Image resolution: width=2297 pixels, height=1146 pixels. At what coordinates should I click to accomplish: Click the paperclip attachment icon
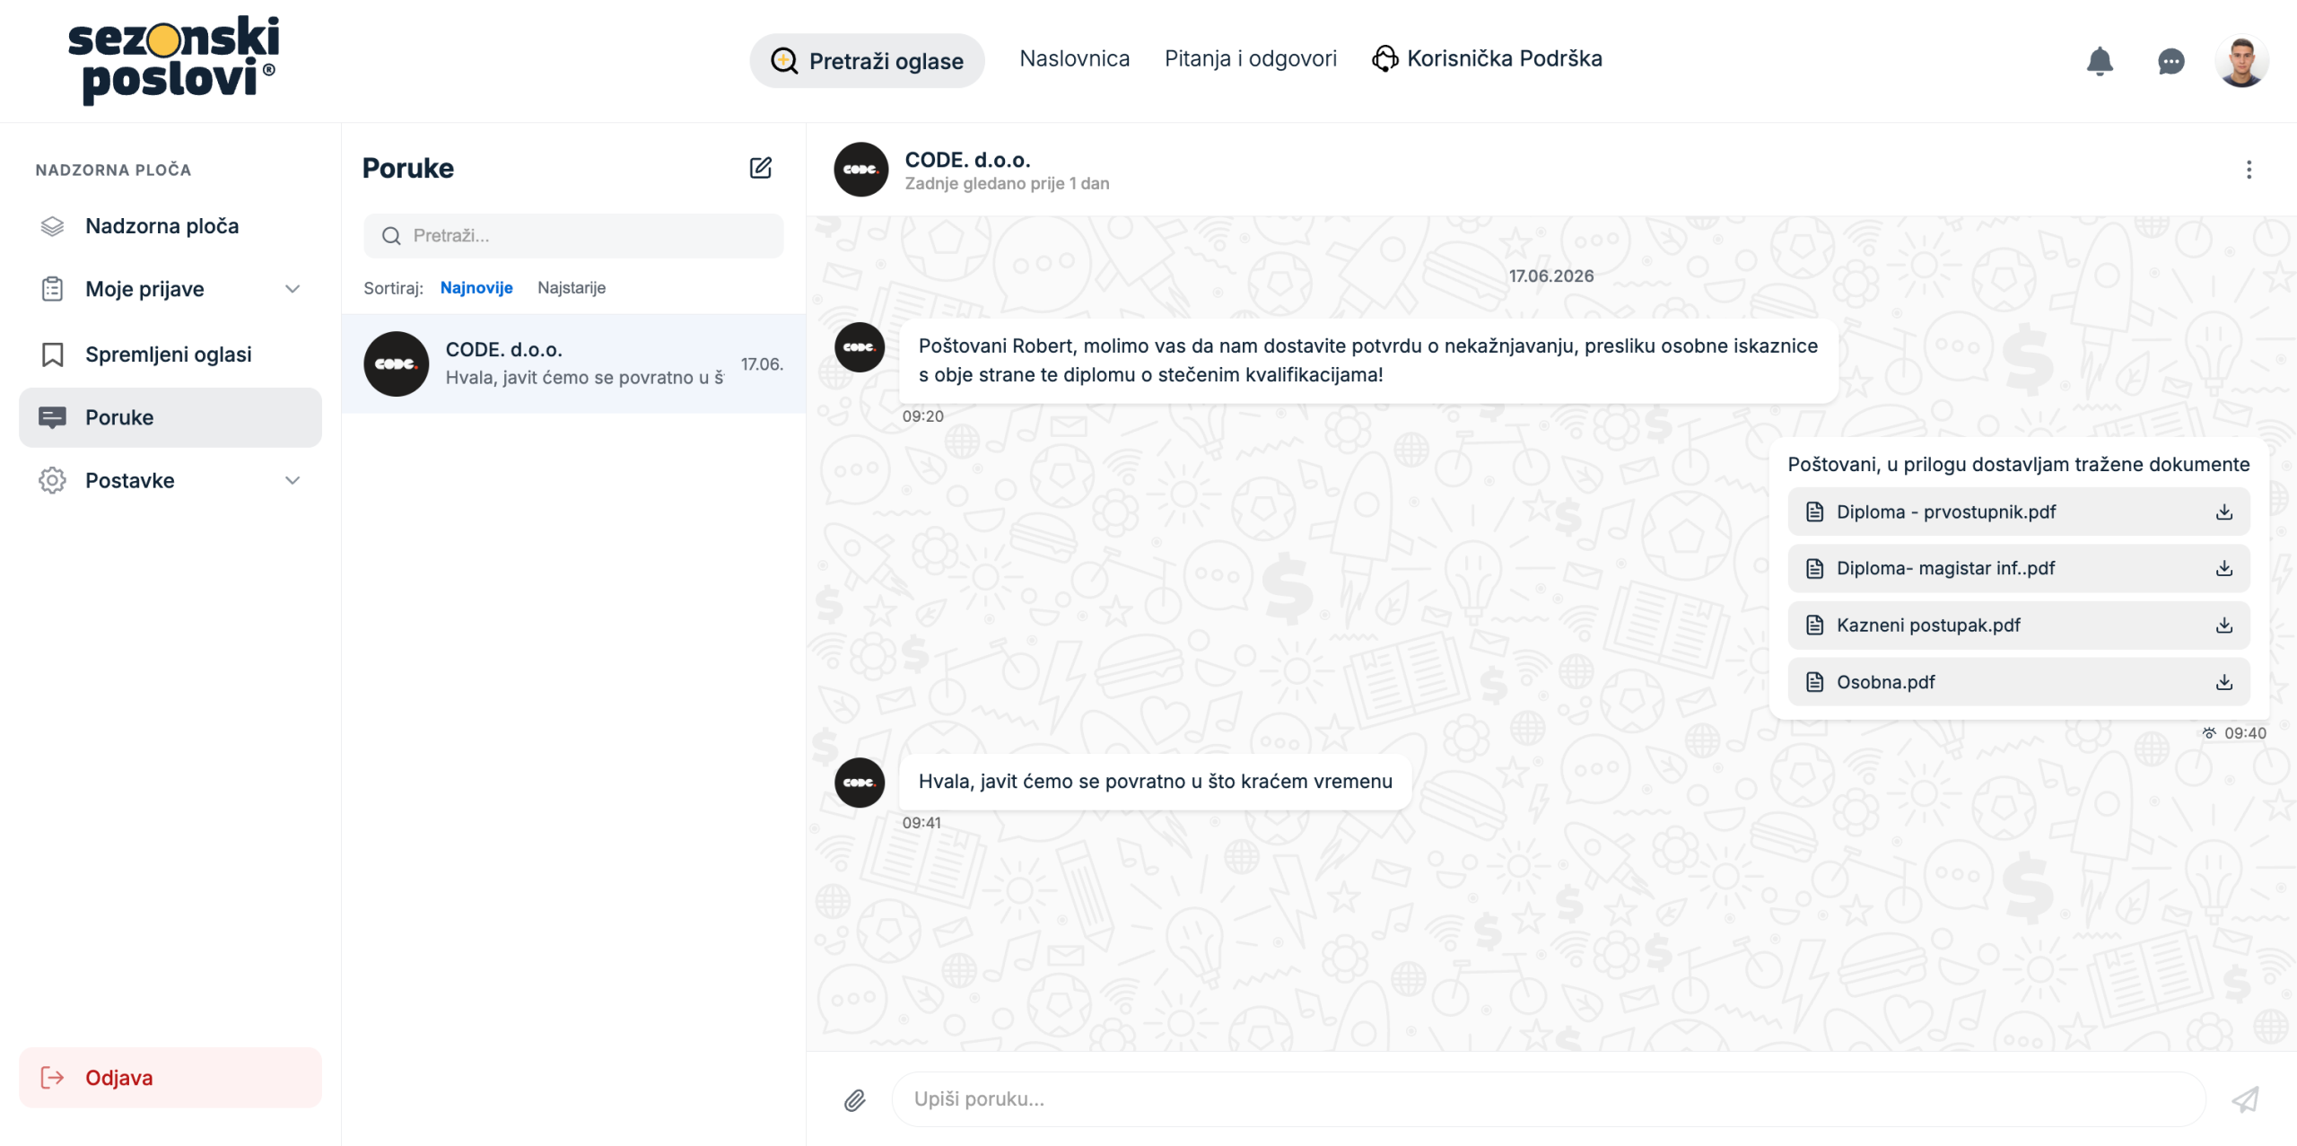click(854, 1099)
